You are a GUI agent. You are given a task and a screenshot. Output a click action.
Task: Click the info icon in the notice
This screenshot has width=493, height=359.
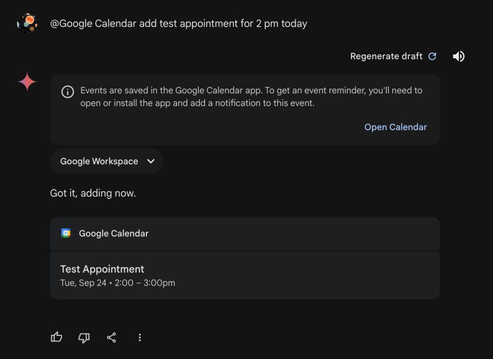click(x=68, y=92)
